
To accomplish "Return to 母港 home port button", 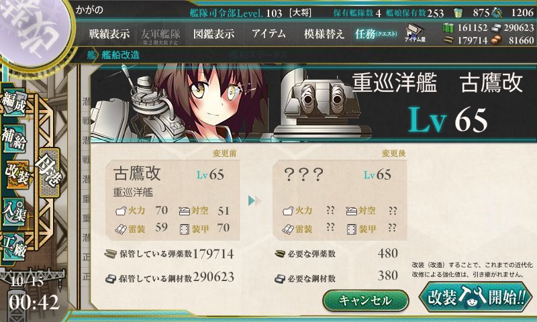I will click(x=49, y=172).
